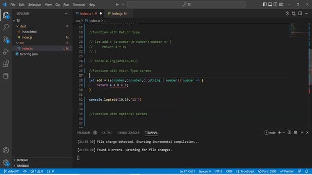Split the terminal panel
Image resolution: width=312 pixels, height=175 pixels.
click(x=289, y=132)
